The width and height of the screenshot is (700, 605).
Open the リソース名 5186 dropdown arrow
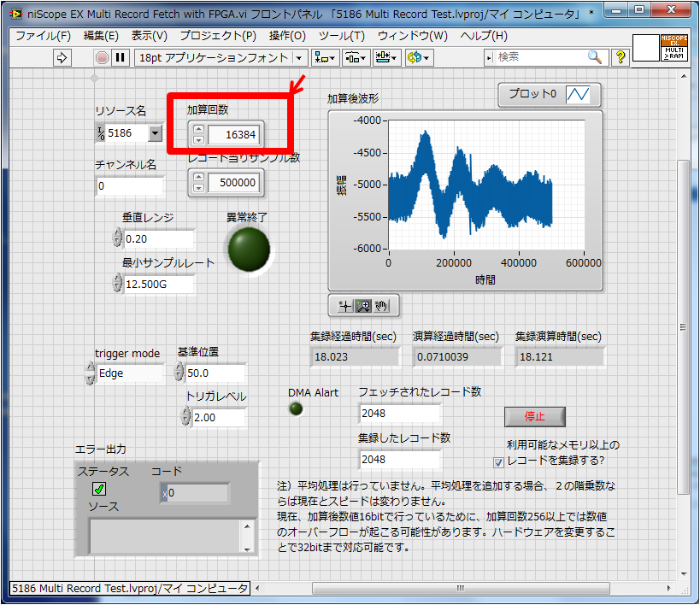click(x=155, y=133)
